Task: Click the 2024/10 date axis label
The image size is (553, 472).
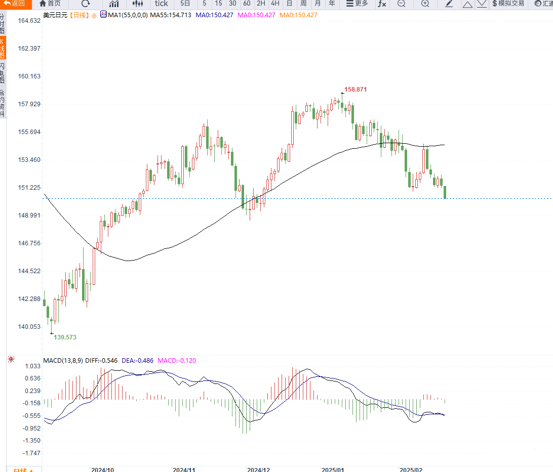Action: click(x=103, y=469)
